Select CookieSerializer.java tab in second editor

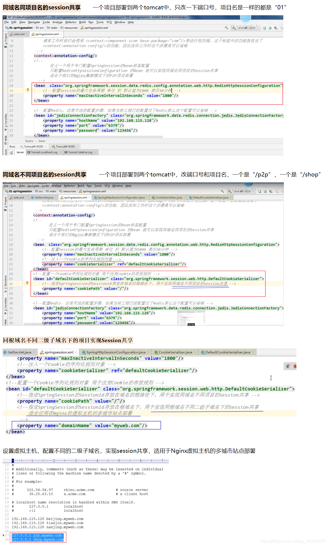pyautogui.click(x=169, y=198)
